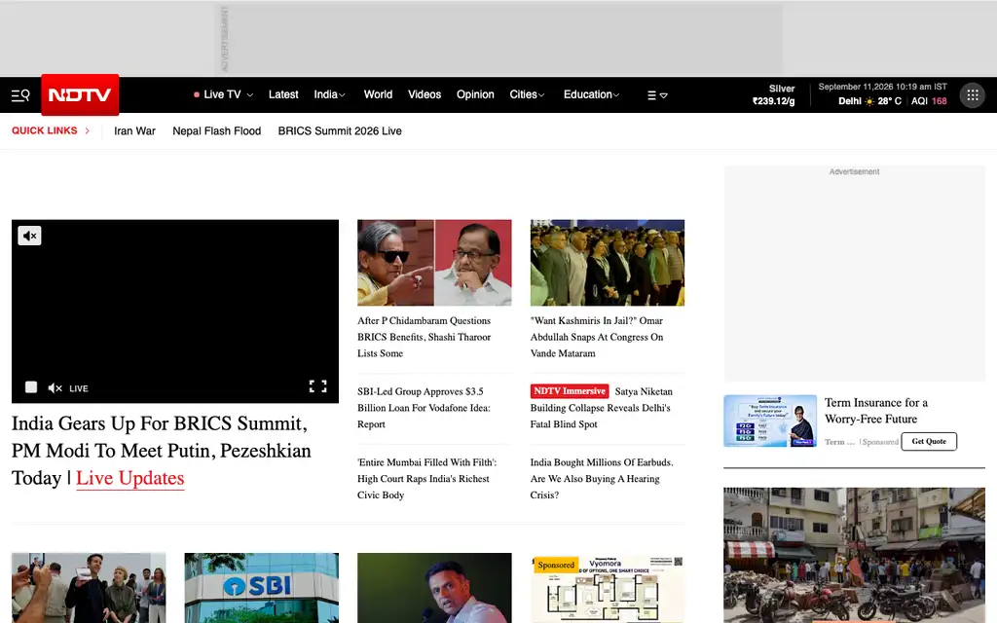
Task: Open Mumbai Filled With Filth article
Action: (426, 479)
